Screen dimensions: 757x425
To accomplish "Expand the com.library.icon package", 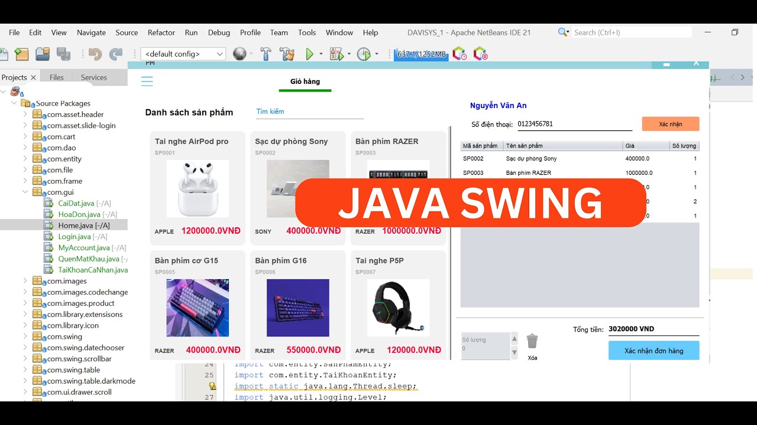I will pos(25,325).
